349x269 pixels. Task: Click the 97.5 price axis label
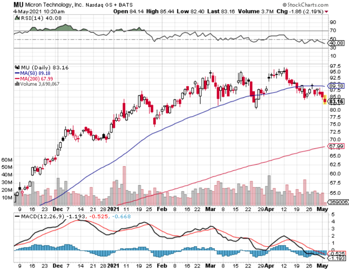(335, 66)
